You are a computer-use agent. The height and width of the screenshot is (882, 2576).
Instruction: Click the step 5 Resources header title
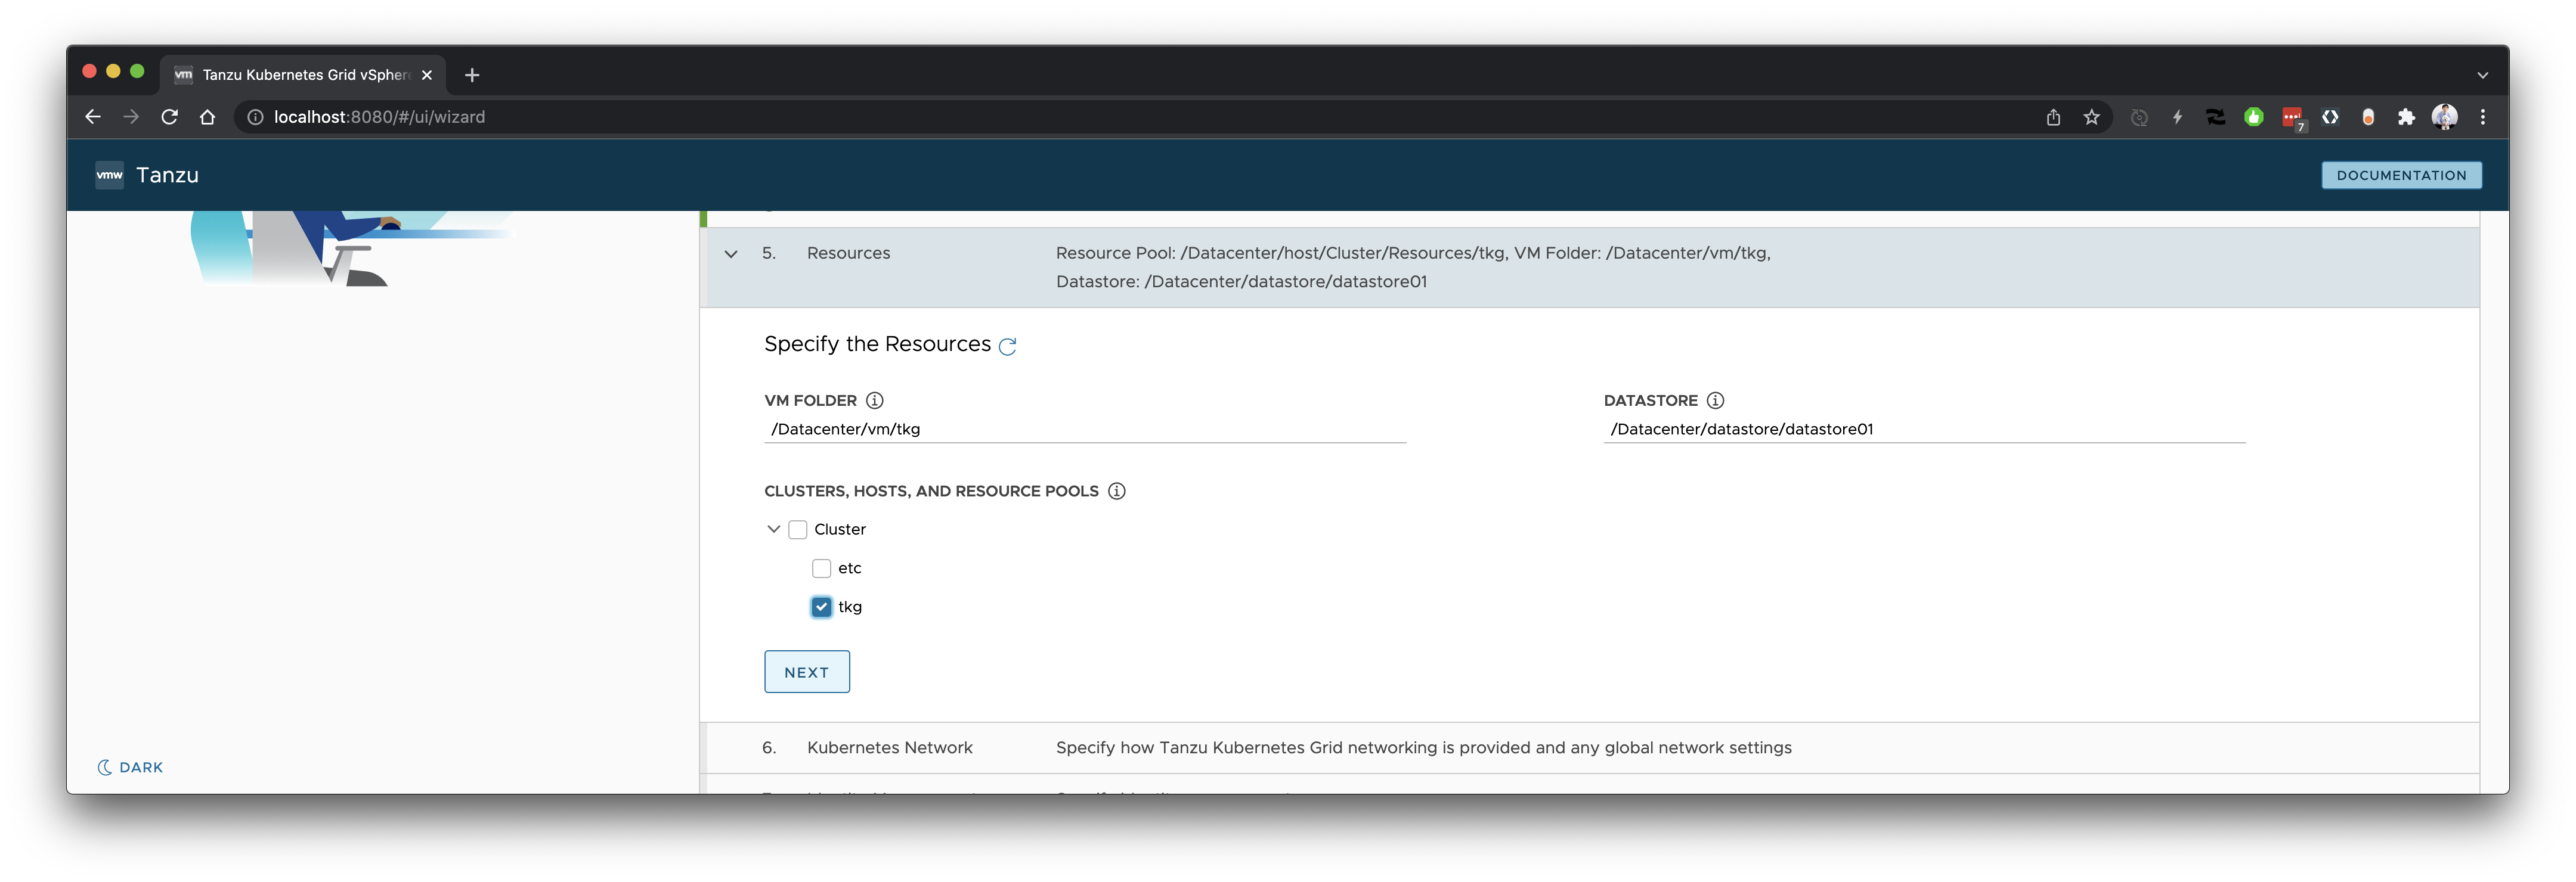coord(848,254)
